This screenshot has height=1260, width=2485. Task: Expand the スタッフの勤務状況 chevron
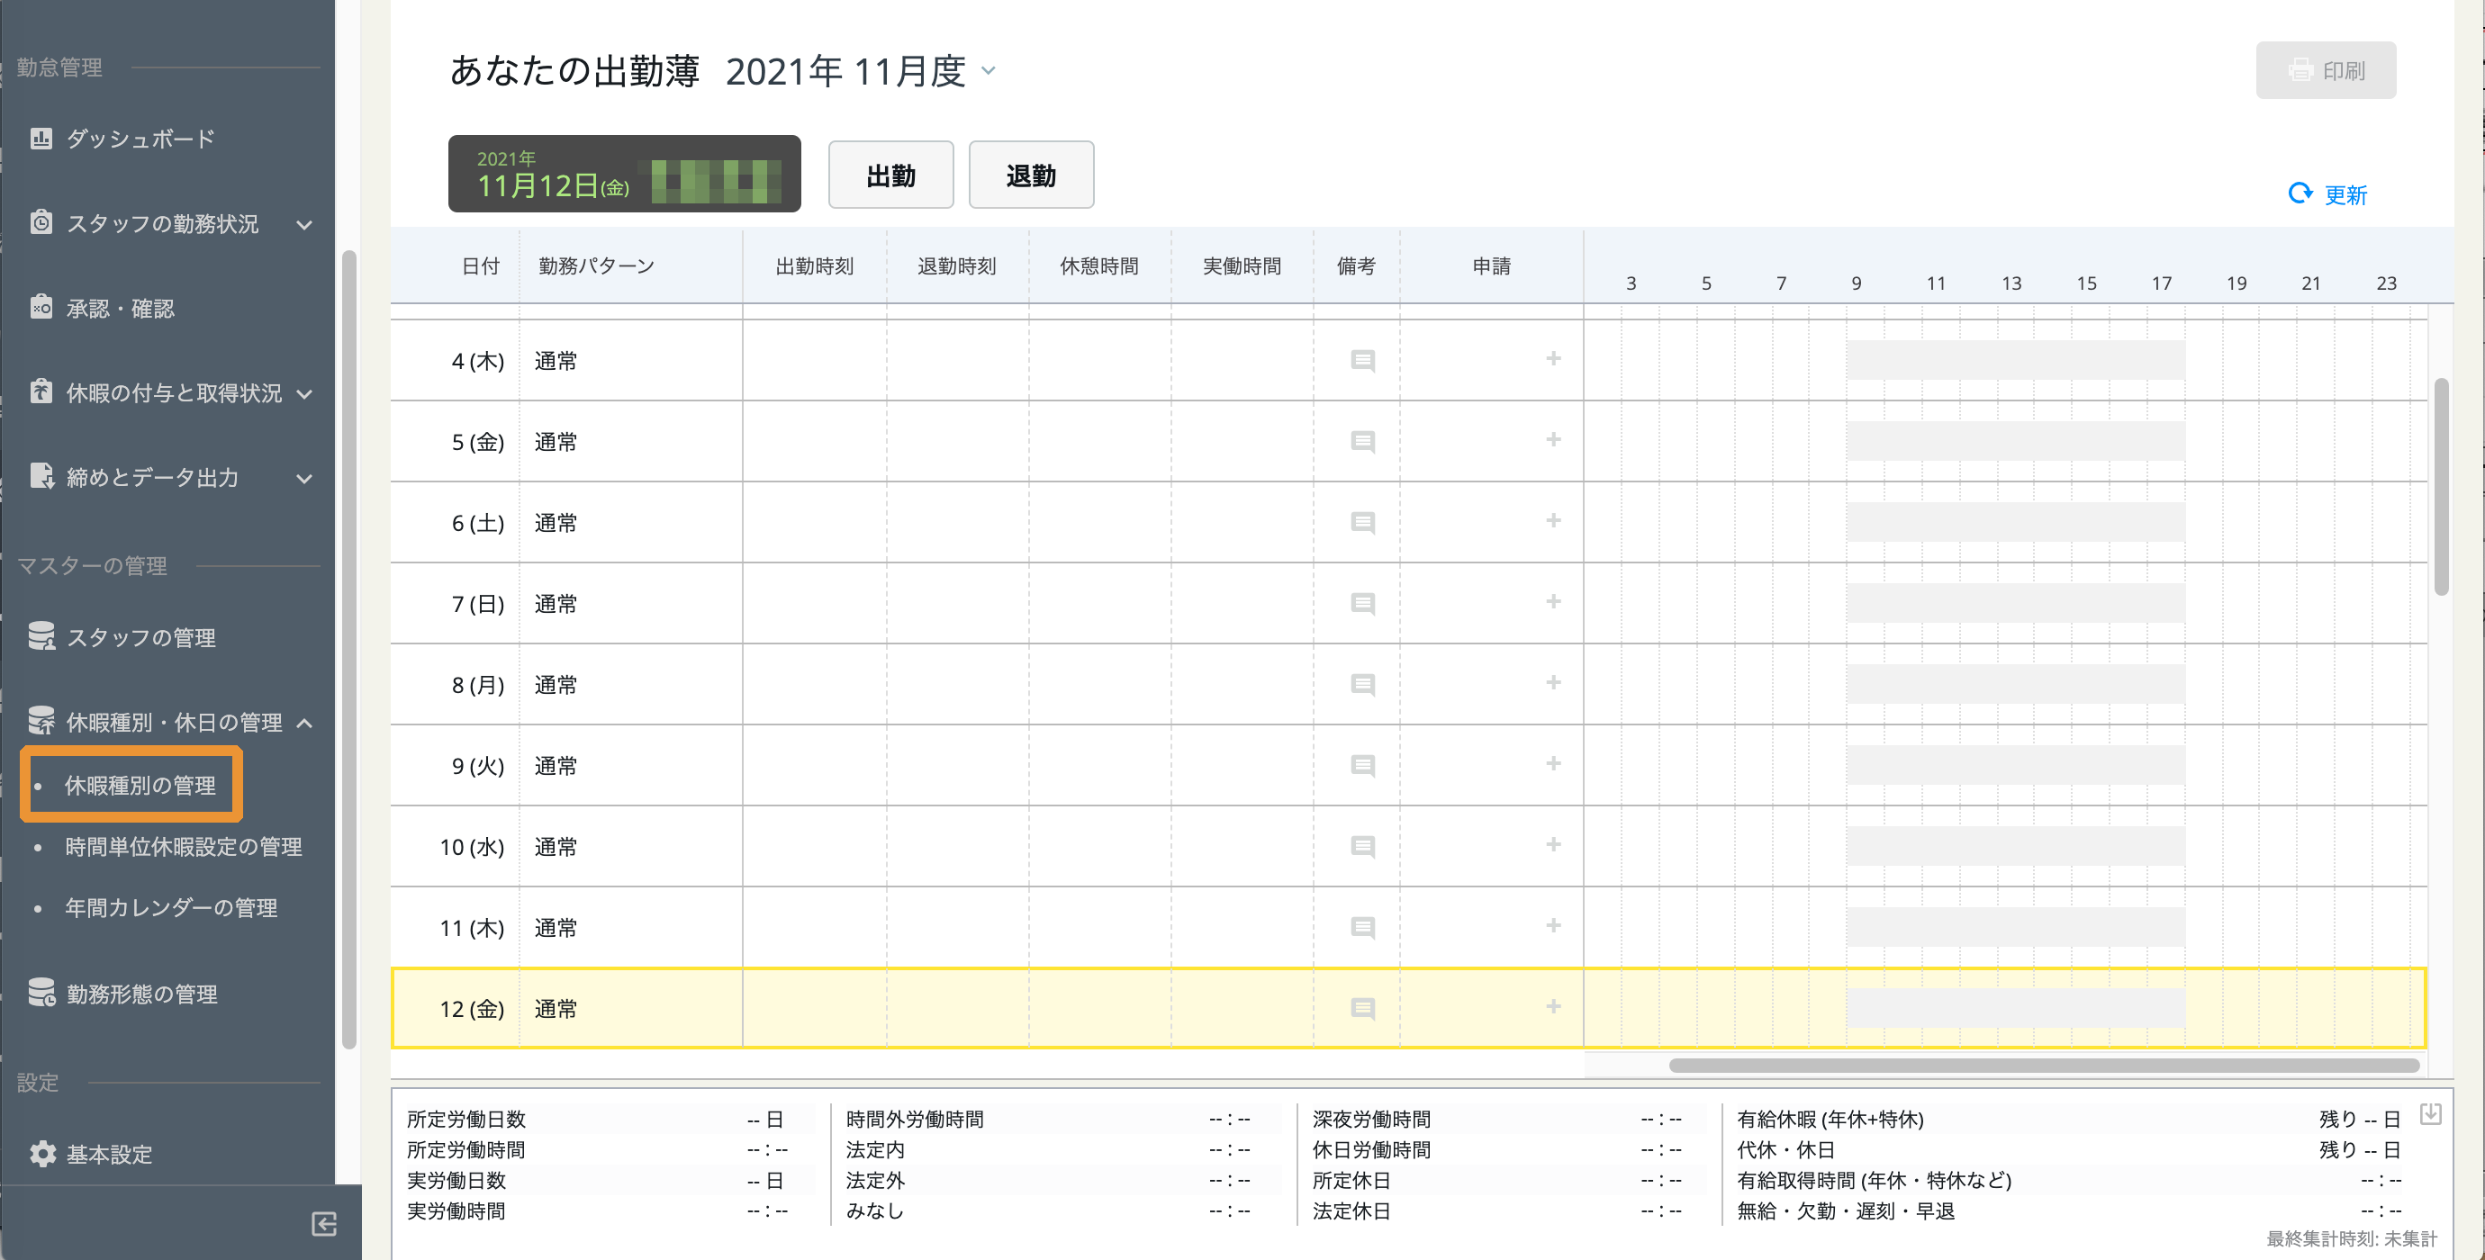(x=304, y=225)
